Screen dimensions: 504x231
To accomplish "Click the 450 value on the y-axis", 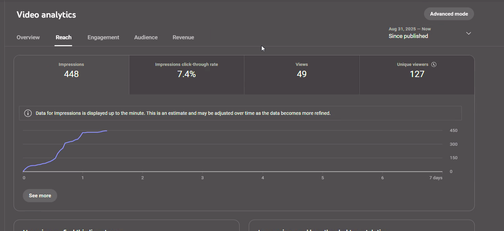I will (453, 131).
